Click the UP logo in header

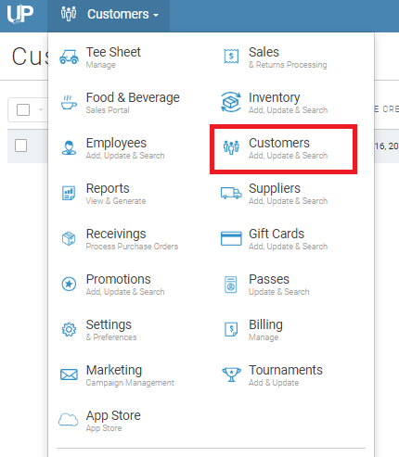click(x=20, y=15)
